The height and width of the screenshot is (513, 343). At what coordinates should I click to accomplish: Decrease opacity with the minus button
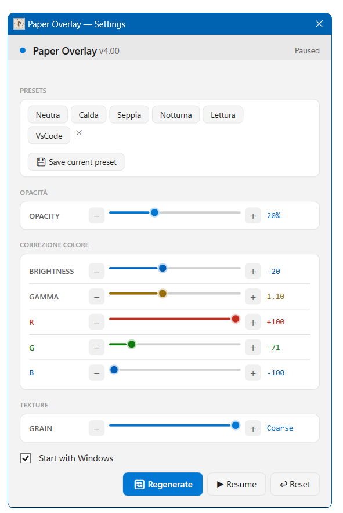coord(96,216)
